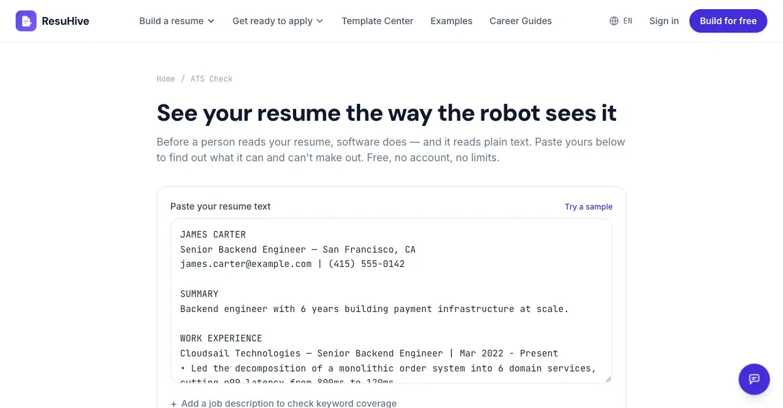The image size is (783, 408).
Task: Click the Cloudsail Technologies line
Action: (369, 353)
